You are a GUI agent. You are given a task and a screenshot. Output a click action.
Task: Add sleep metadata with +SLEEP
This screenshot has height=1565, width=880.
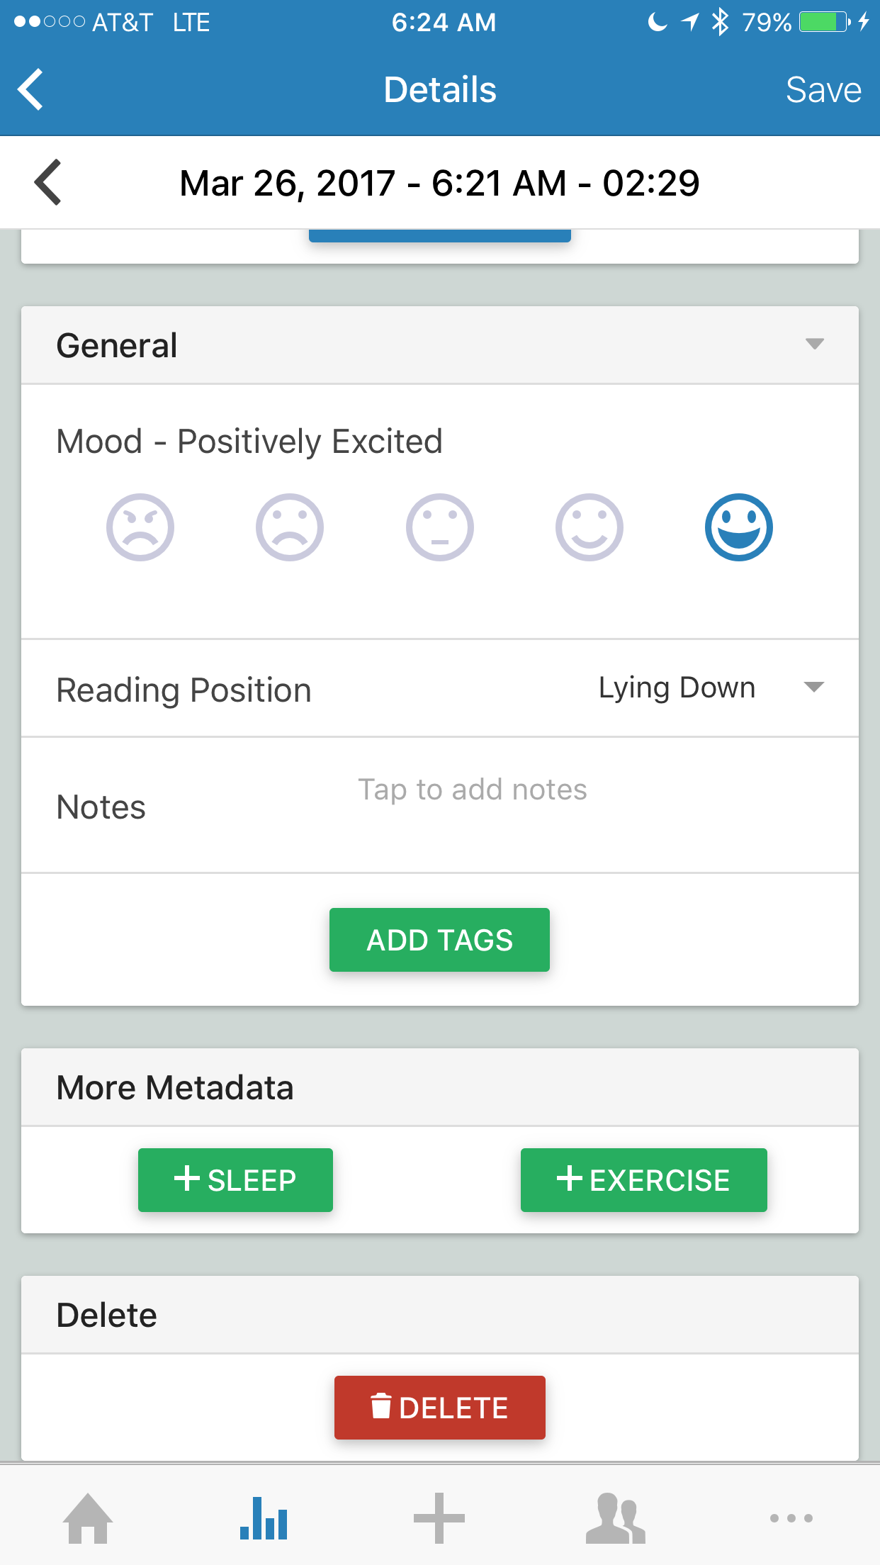point(235,1180)
